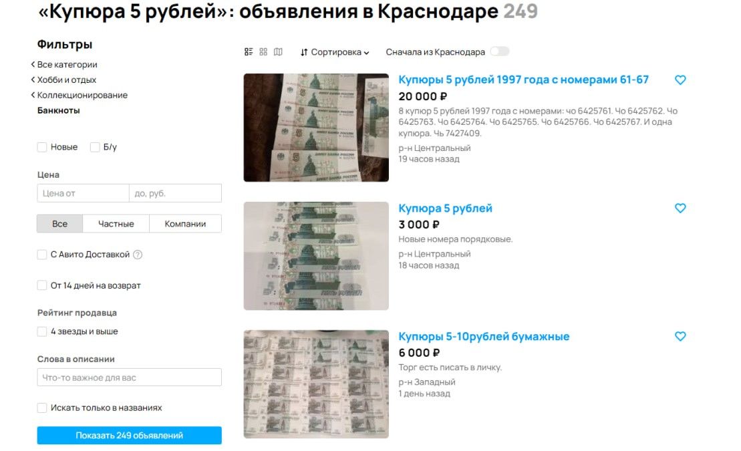Expand the Сортировка dropdown chevron
This screenshot has height=451, width=741.
(366, 53)
